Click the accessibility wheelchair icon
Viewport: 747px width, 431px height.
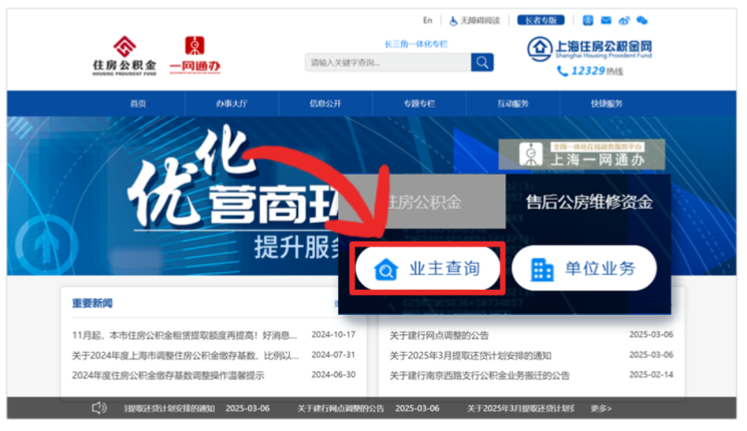click(x=453, y=21)
